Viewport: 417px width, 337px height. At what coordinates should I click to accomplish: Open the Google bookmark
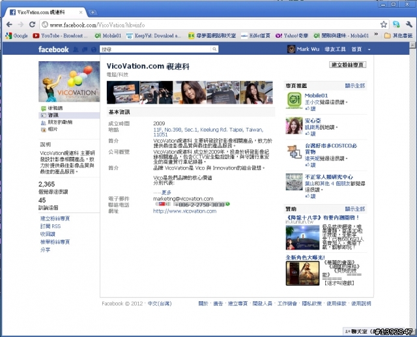[x=17, y=36]
